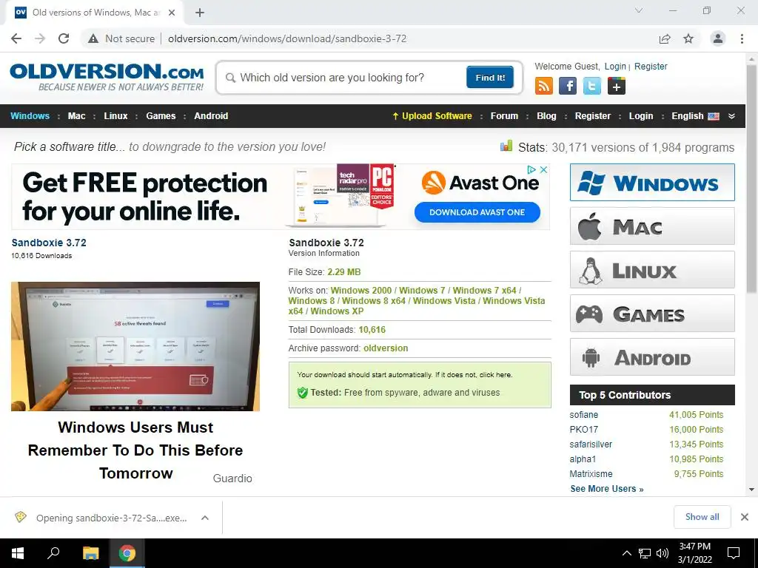Click the Guardio ad thumbnail image
The height and width of the screenshot is (568, 758).
(x=135, y=346)
